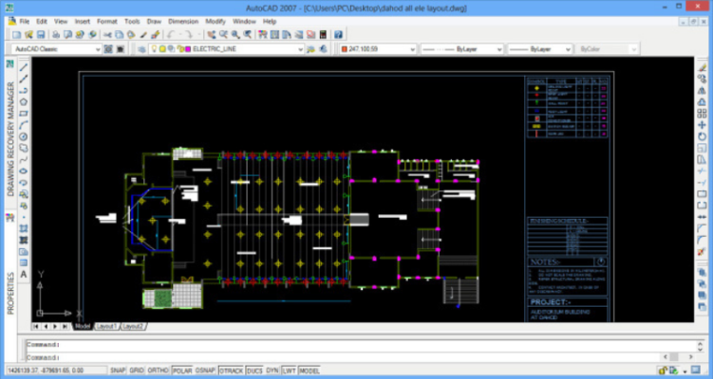Screen dimensions: 713x379
Task: Select the Line draw tool
Action: (x=25, y=66)
